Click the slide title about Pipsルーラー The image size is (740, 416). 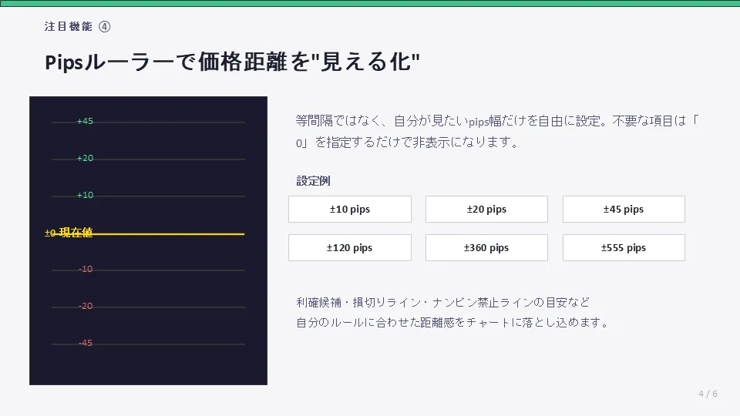(232, 62)
